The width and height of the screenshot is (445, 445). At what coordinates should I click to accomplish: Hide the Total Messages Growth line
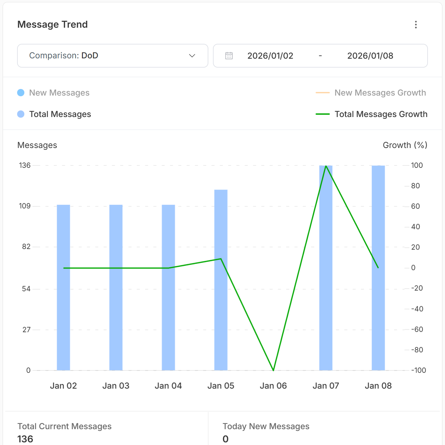click(x=381, y=114)
